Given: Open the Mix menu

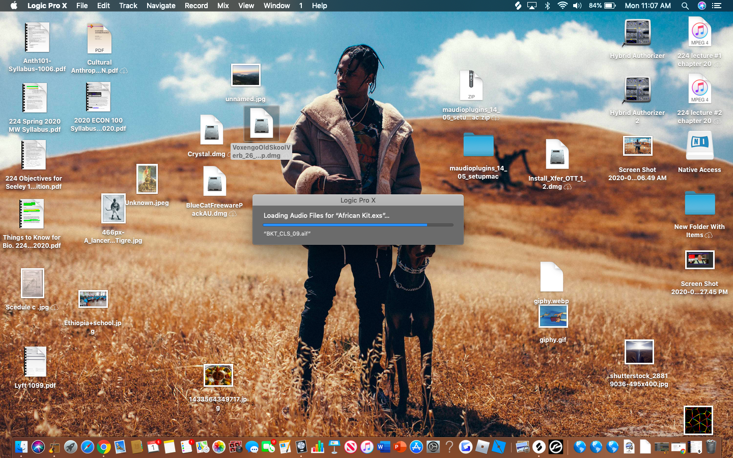Looking at the screenshot, I should point(223,6).
